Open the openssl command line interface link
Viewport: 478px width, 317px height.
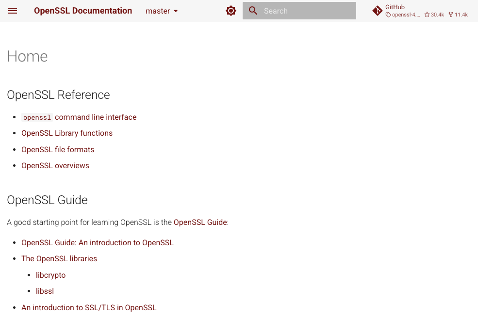(x=79, y=117)
